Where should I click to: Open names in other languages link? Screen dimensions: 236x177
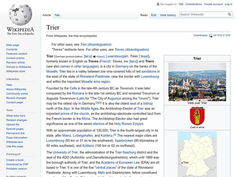(79, 66)
